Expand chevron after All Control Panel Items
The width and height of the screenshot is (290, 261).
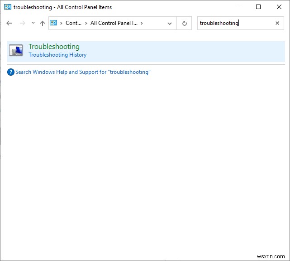(x=142, y=24)
